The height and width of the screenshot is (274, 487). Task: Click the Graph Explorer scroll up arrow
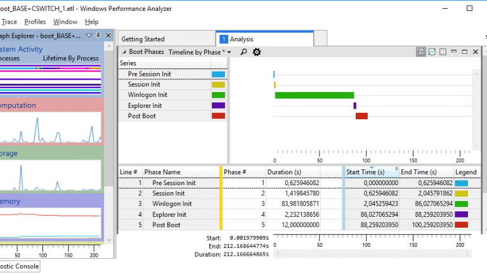108,46
